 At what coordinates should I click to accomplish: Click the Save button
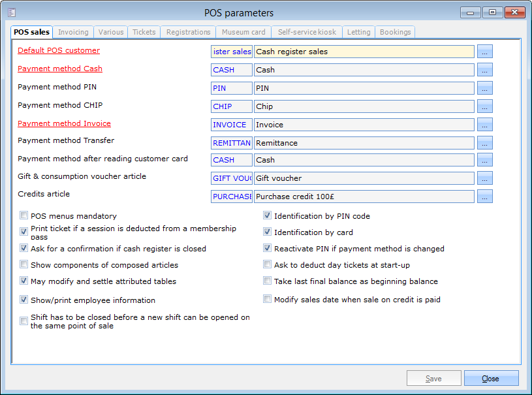pyautogui.click(x=433, y=379)
